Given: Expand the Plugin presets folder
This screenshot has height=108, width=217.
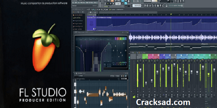Looking at the screenshot, I should click(78, 23).
